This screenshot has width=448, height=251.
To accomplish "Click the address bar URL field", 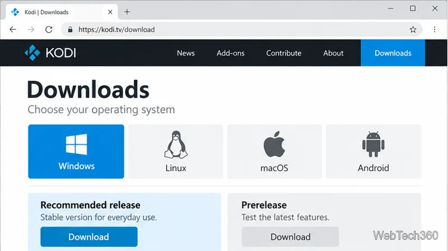I will pyautogui.click(x=240, y=30).
